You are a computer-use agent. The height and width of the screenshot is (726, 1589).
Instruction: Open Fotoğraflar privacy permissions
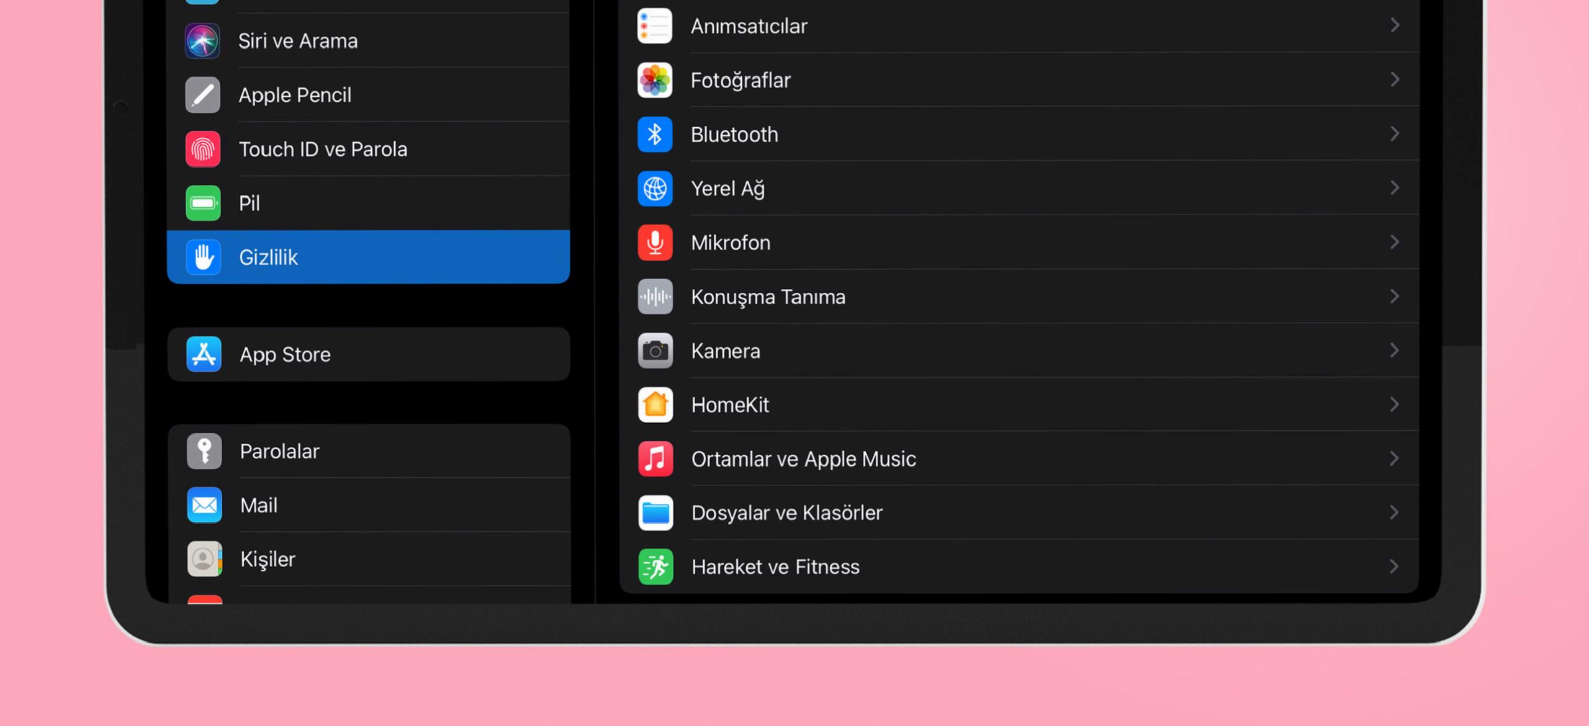tap(1019, 80)
